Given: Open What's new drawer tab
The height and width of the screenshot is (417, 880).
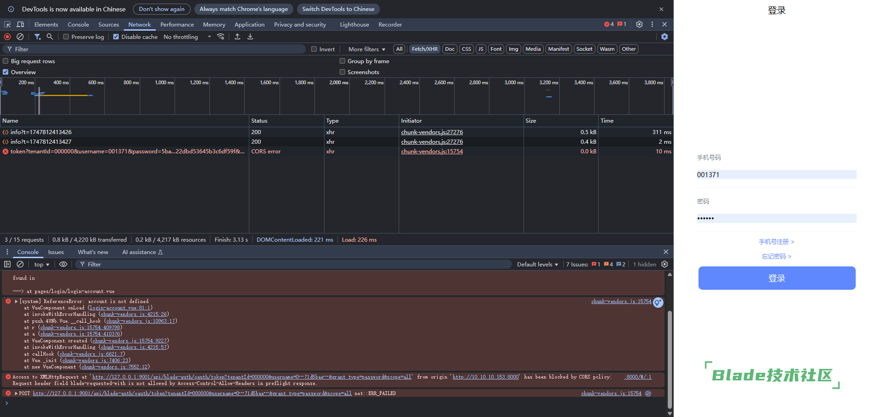Looking at the screenshot, I should click(x=93, y=252).
